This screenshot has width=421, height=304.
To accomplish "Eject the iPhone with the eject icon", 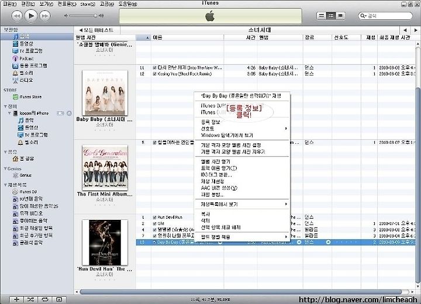I will click(69, 113).
